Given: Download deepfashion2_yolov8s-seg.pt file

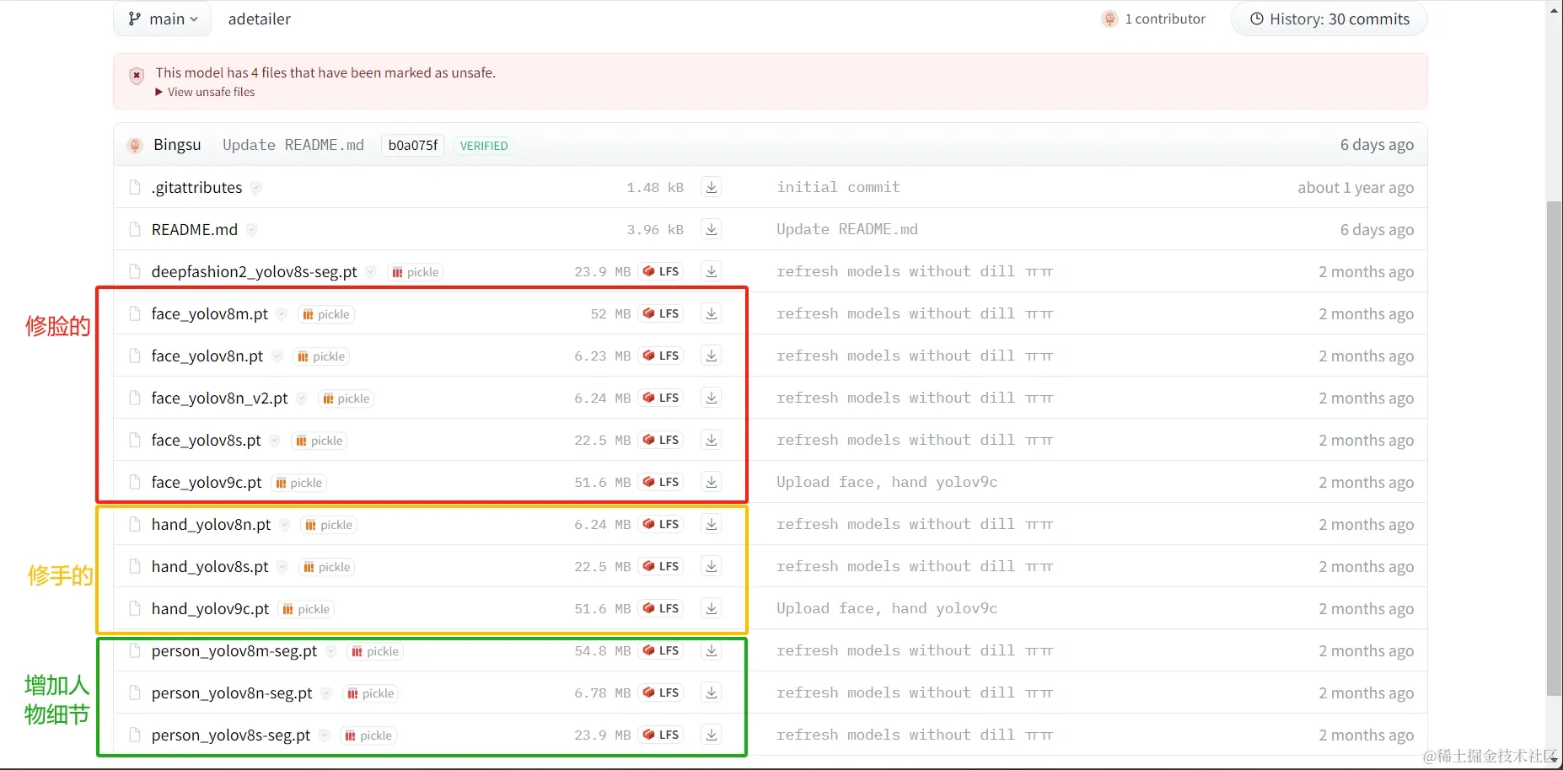Looking at the screenshot, I should click(x=712, y=271).
